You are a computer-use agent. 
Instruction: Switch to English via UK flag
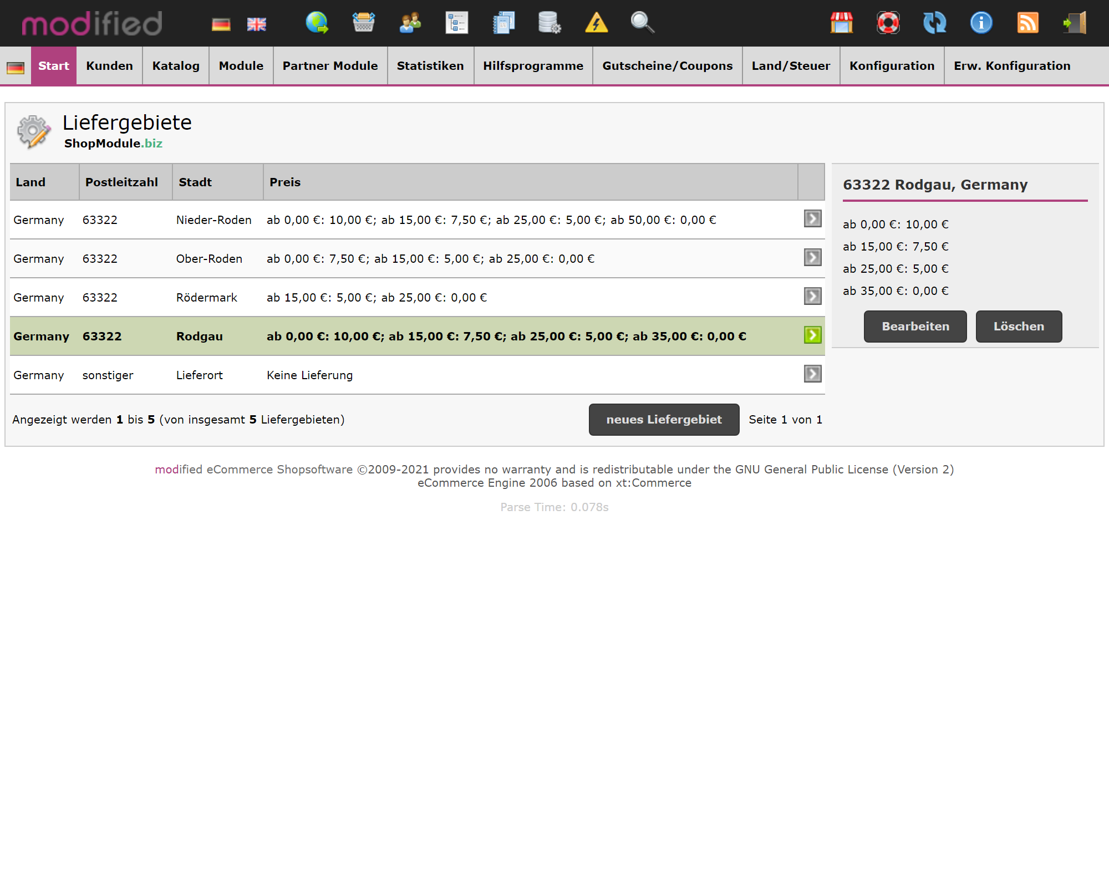coord(256,24)
